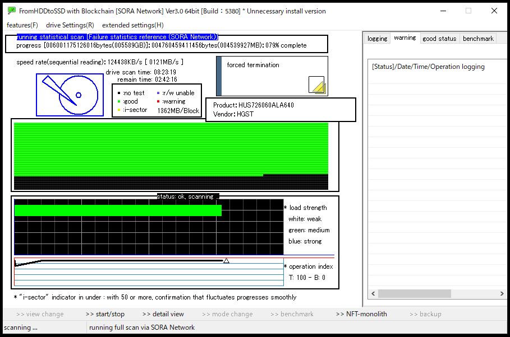Click the 'Vendor: HGST' text
The height and width of the screenshot is (337, 510).
click(233, 114)
